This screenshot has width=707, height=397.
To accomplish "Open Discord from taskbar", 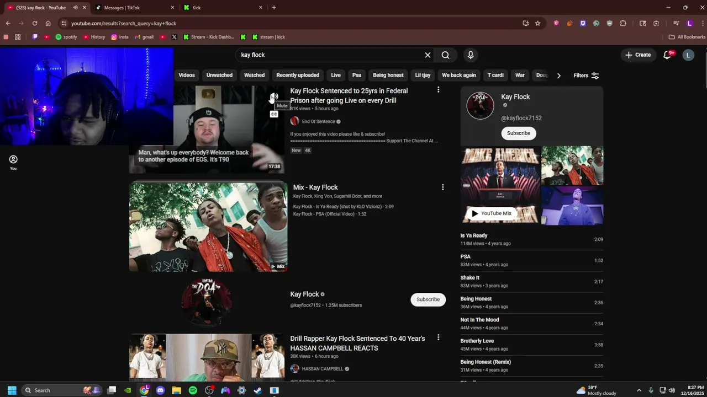I will (x=160, y=390).
